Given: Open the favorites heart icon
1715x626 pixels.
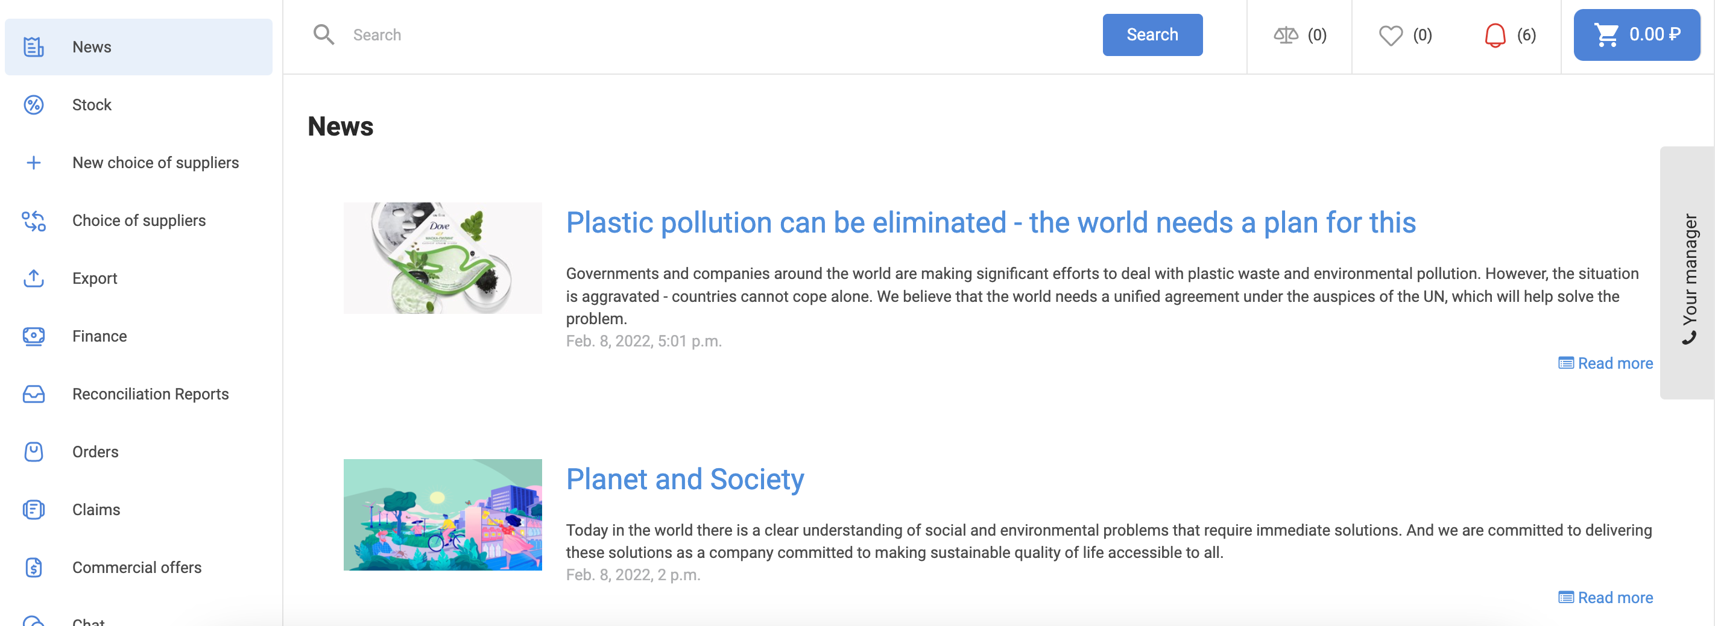Looking at the screenshot, I should click(1390, 34).
